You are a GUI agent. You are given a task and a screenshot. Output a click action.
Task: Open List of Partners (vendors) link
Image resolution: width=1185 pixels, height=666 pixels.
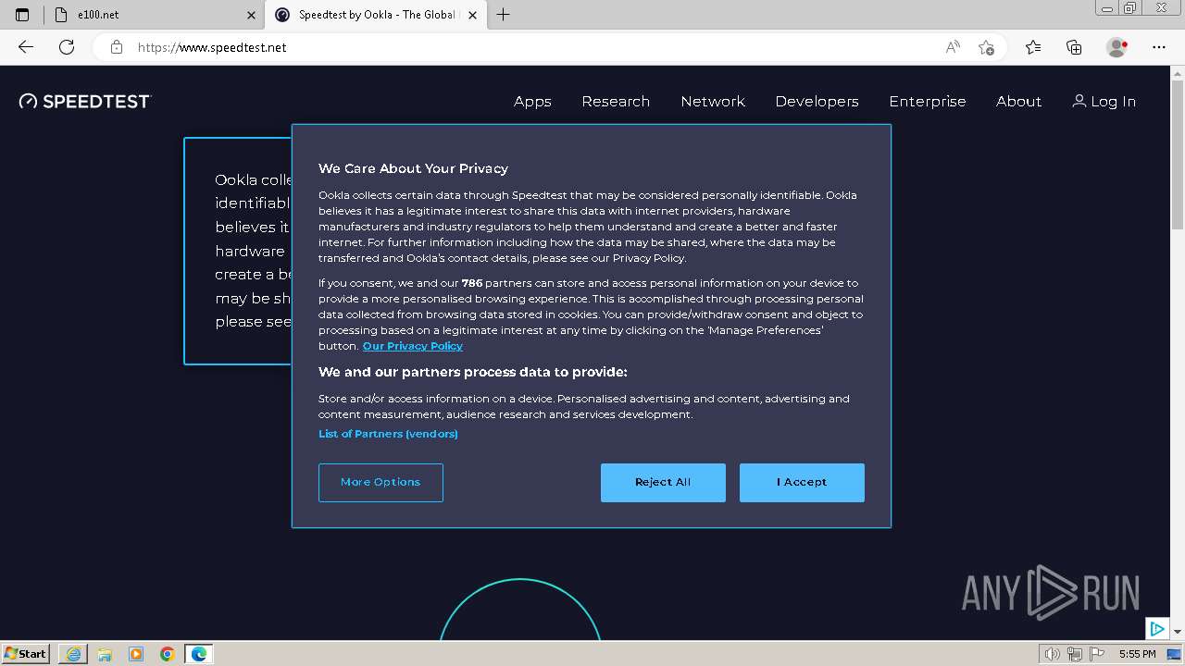[388, 434]
